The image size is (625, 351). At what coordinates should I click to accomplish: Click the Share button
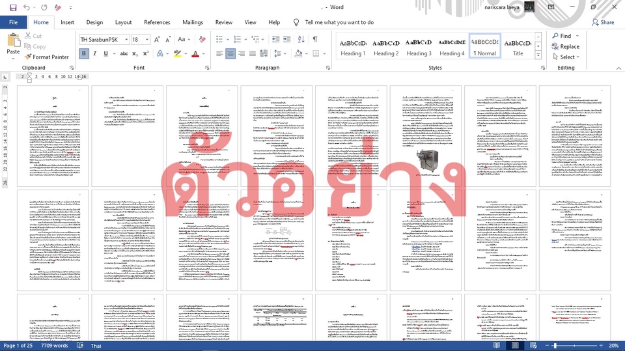click(603, 22)
